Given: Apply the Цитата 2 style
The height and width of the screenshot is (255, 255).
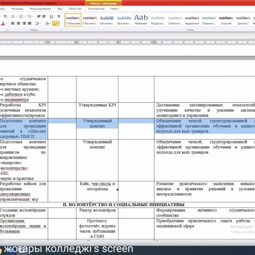Looking at the screenshot, I should coord(243,20).
